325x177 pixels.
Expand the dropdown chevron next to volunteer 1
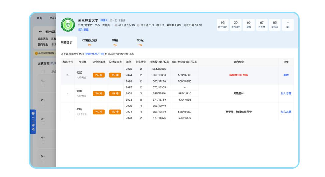[44, 81]
